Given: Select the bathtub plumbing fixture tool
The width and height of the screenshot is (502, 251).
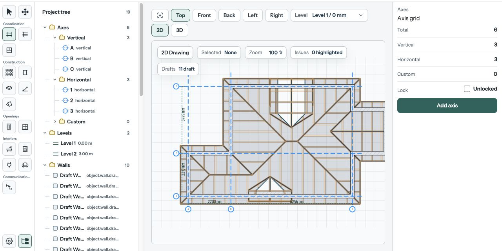Looking at the screenshot, I should point(9,149).
